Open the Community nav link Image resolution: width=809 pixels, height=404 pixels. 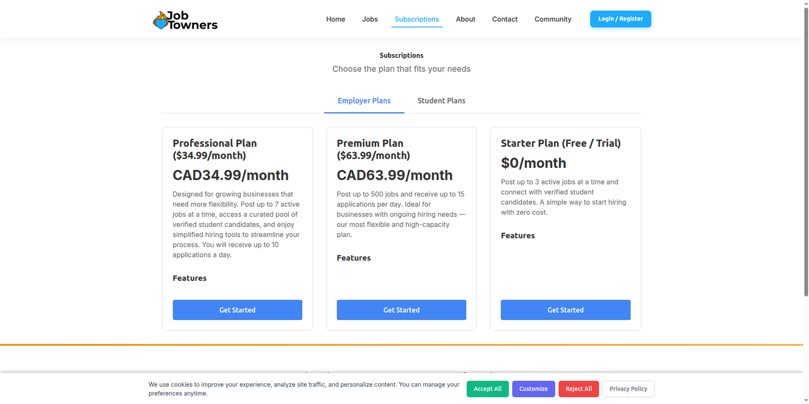coord(553,19)
